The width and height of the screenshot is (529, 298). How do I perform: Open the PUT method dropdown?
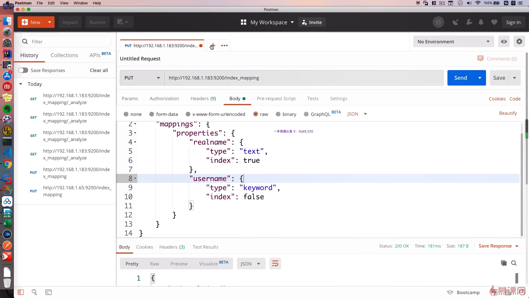pyautogui.click(x=142, y=78)
